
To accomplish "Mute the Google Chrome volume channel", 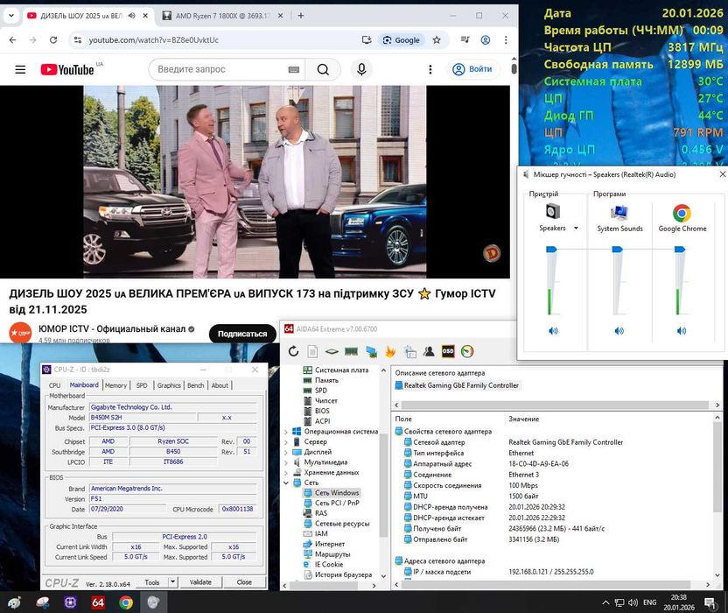I will [x=681, y=330].
